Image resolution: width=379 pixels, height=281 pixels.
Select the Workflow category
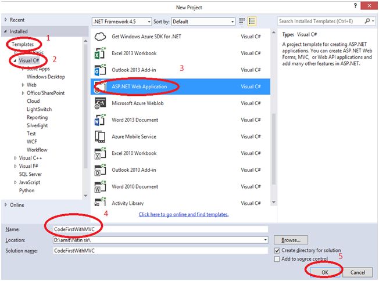click(x=37, y=150)
